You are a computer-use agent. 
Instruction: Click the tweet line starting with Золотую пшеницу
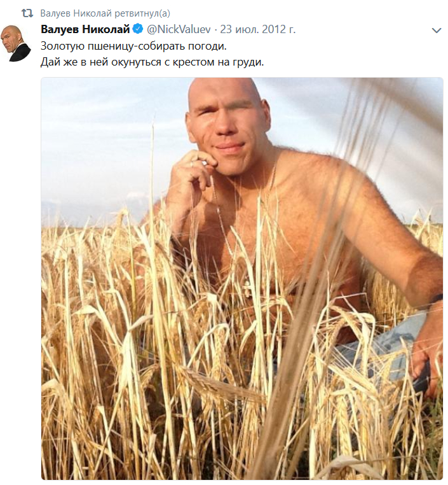(x=133, y=46)
